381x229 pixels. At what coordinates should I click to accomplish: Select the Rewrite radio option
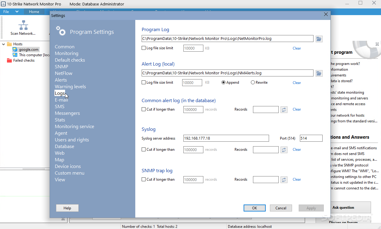(x=253, y=82)
